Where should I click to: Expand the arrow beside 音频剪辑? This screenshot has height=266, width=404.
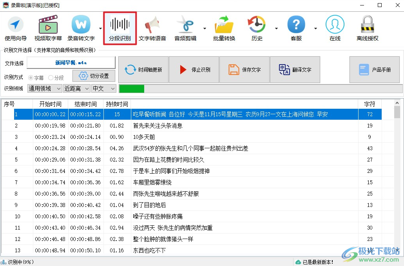point(205,29)
